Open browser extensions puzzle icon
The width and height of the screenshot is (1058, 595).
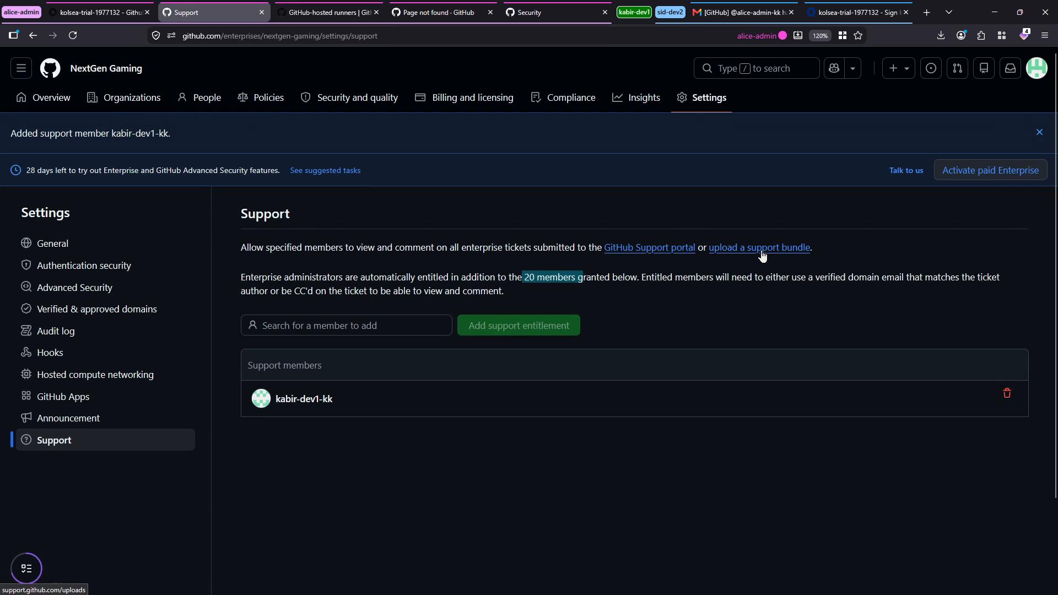(981, 35)
